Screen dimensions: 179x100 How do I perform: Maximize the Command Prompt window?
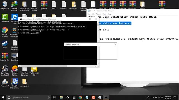[x=90, y=19]
